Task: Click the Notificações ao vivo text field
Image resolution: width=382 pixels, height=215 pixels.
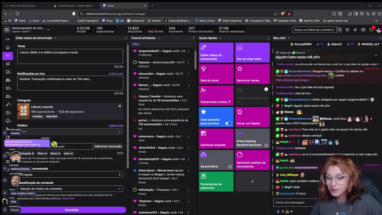Action: [x=70, y=83]
